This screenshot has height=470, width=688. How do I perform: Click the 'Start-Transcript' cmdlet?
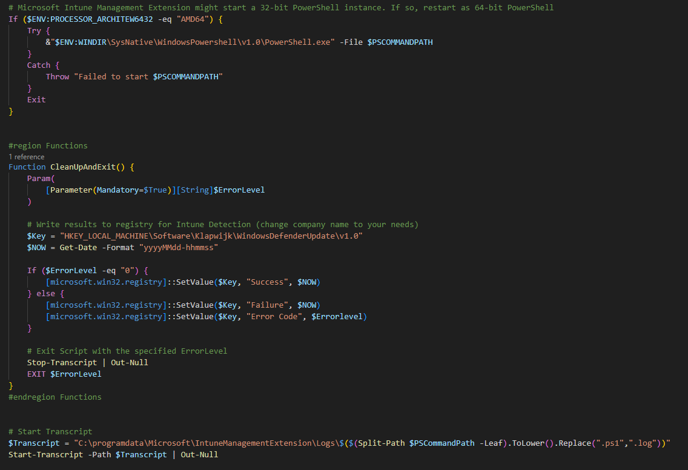45,455
